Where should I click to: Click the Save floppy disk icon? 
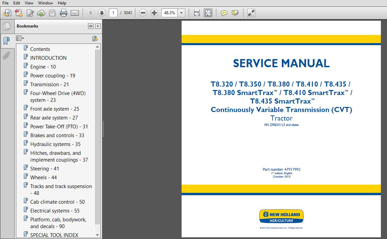[52, 13]
